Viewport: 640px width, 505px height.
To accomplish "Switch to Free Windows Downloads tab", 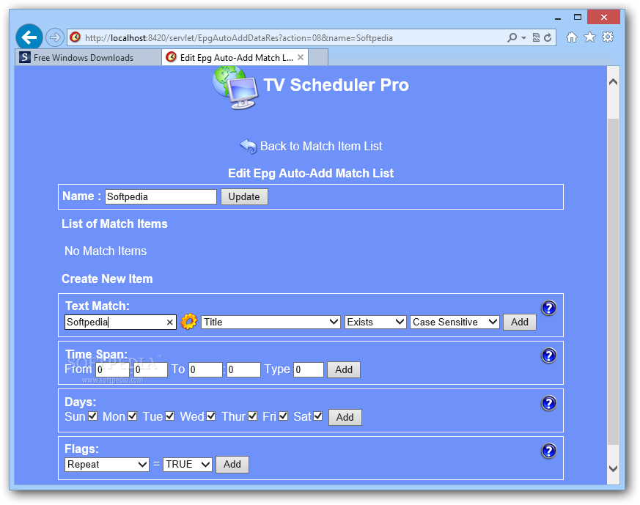I will point(88,57).
